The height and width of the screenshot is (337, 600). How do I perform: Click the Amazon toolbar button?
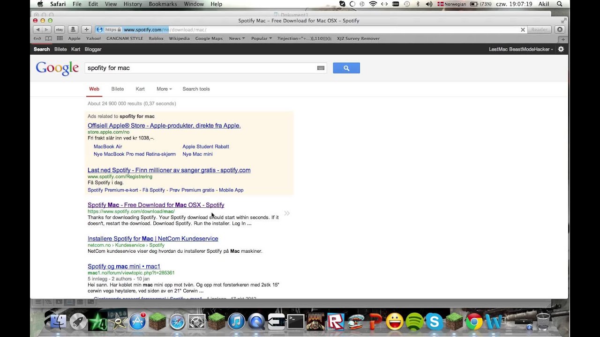click(x=73, y=29)
